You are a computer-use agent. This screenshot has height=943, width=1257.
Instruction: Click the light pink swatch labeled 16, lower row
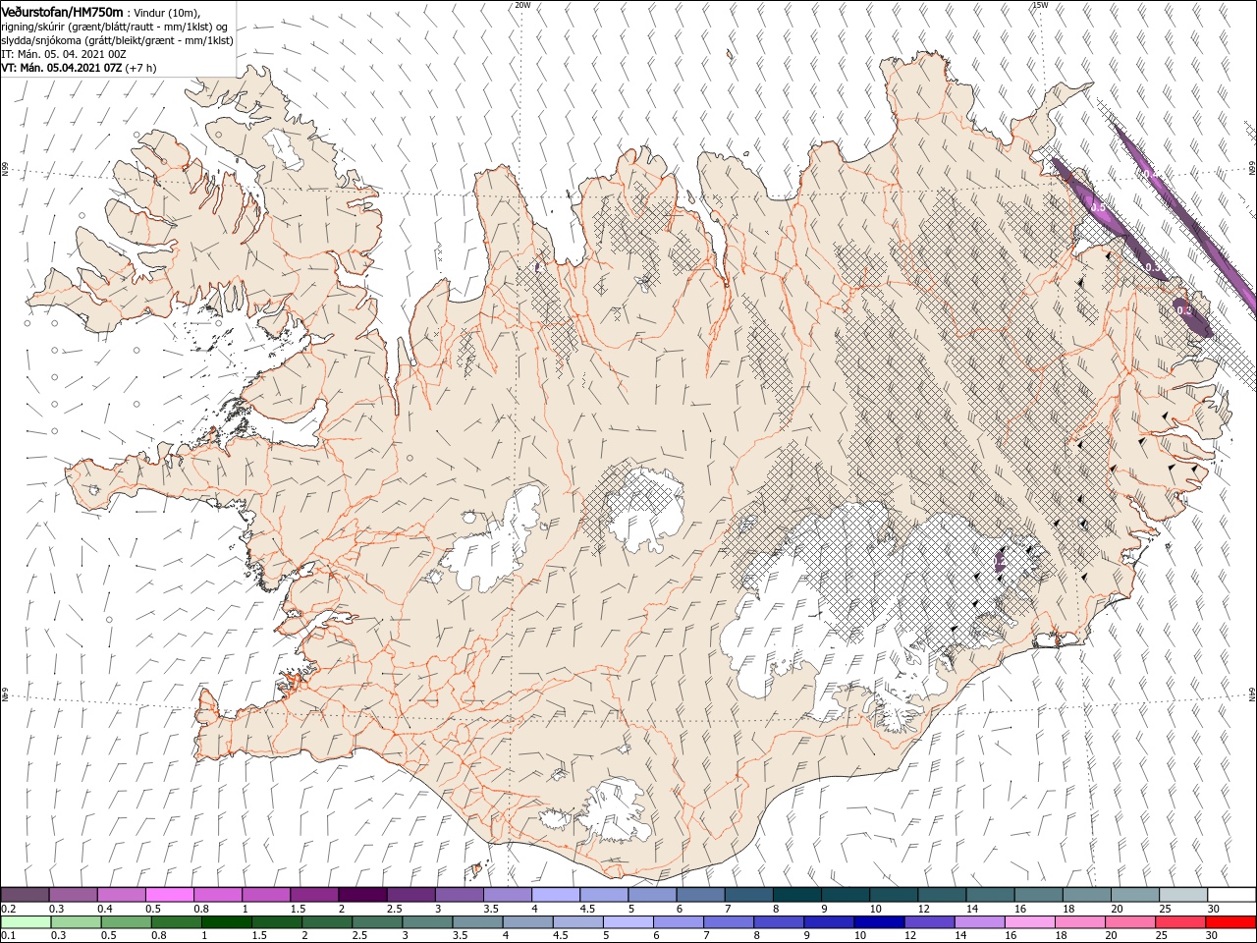pyautogui.click(x=1029, y=922)
